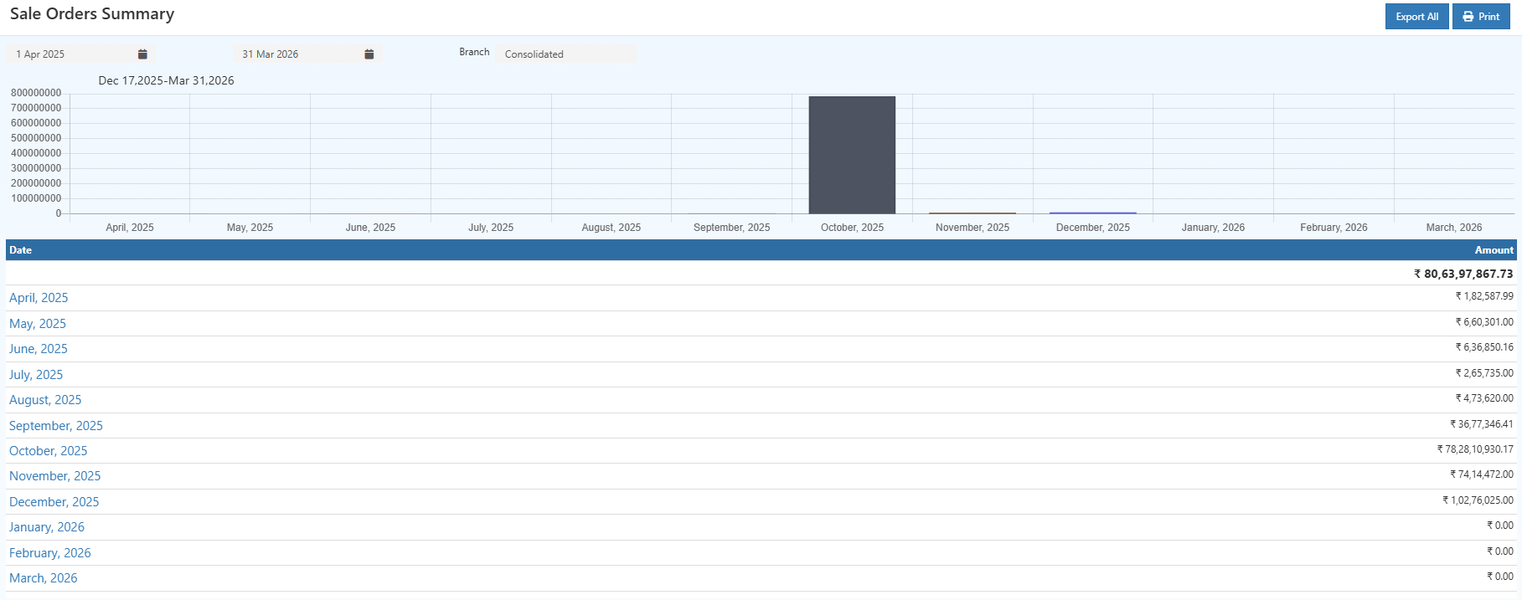Select amount ₹ 78,28,10,930.17
This screenshot has height=600, width=1522.
pyautogui.click(x=1476, y=449)
